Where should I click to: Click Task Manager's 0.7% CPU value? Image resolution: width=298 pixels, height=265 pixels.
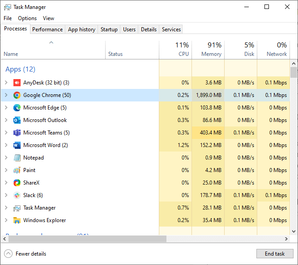(183, 208)
